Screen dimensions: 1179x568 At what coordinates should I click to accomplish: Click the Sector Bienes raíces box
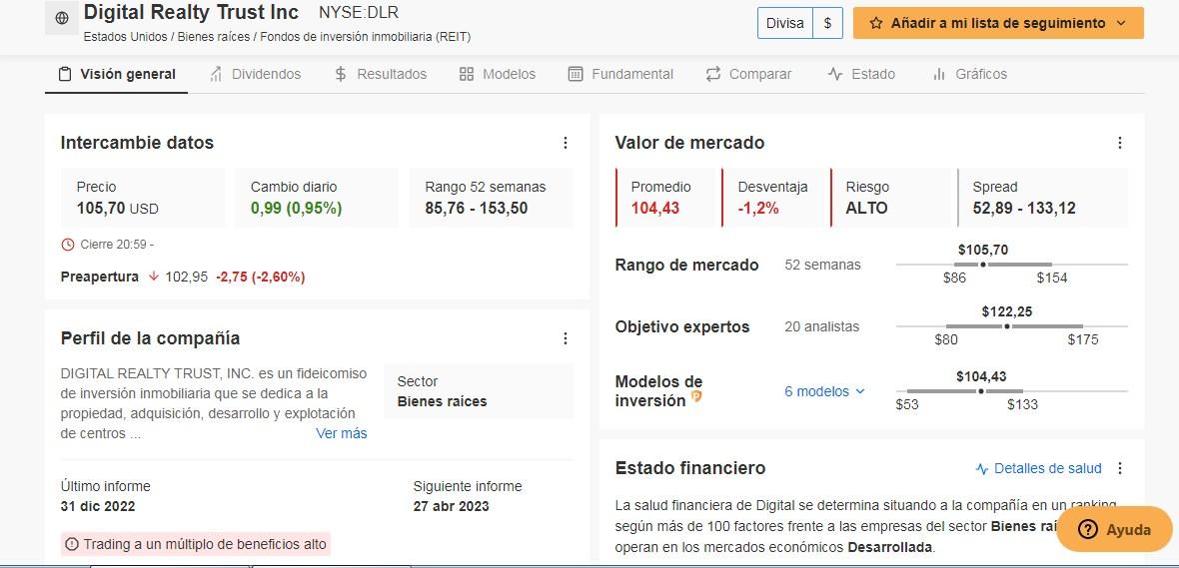[479, 391]
